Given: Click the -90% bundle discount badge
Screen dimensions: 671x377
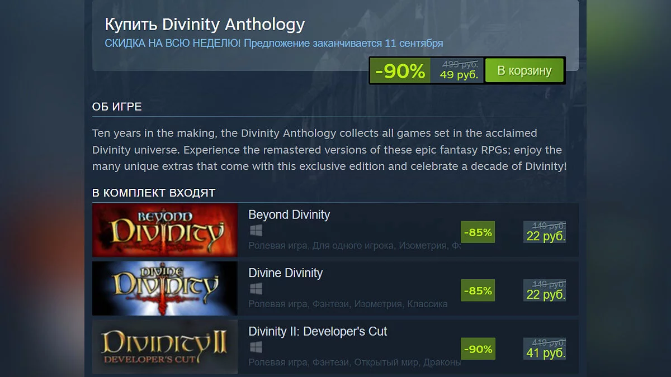Looking at the screenshot, I should point(400,70).
